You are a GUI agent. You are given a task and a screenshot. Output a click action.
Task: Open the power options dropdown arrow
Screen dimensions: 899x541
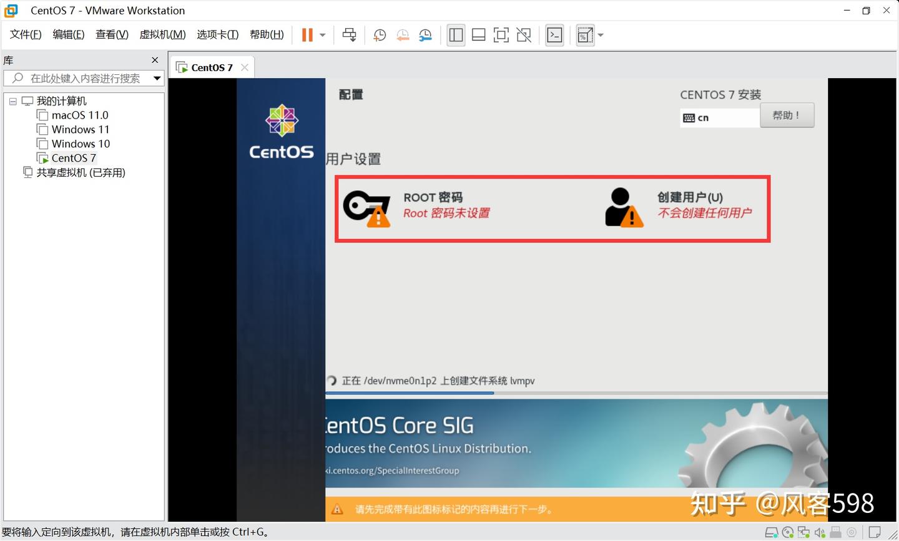point(323,35)
